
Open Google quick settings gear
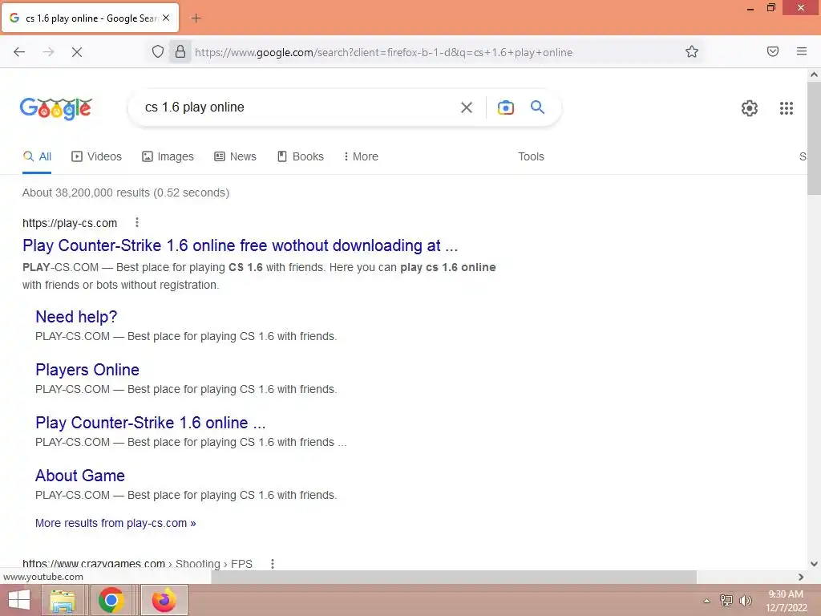point(750,108)
